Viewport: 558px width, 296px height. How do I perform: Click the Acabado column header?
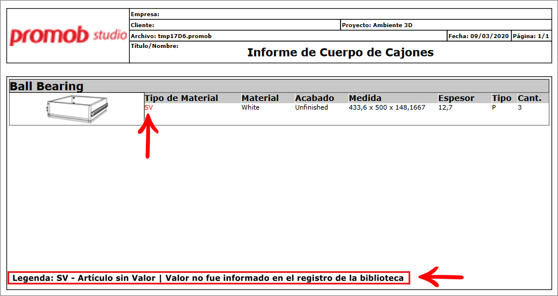(x=314, y=98)
